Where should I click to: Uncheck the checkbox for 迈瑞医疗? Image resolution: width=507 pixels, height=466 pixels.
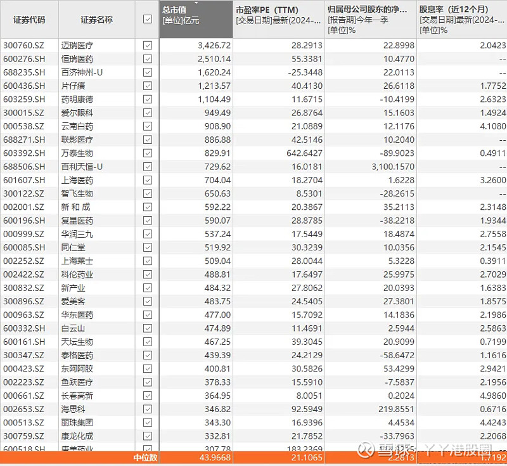pyautogui.click(x=148, y=45)
